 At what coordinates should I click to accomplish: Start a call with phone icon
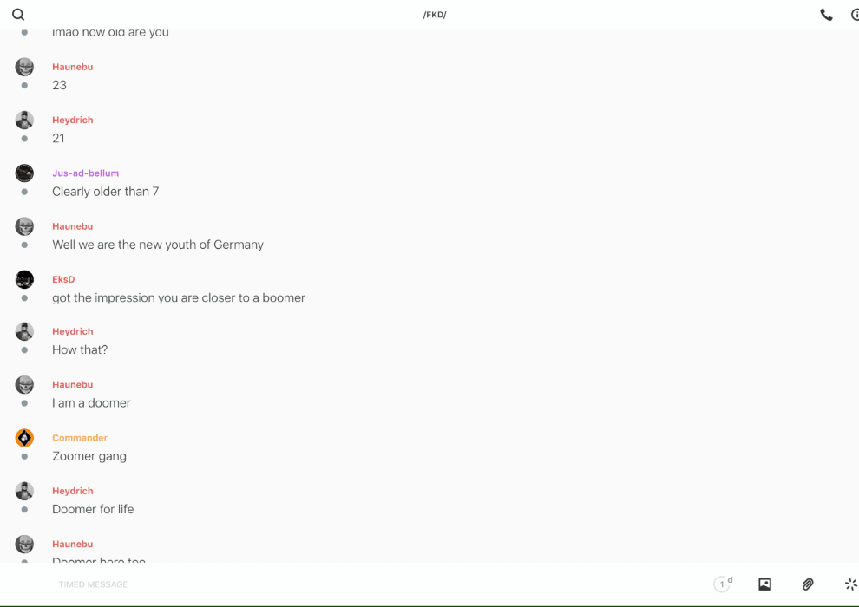coord(826,15)
